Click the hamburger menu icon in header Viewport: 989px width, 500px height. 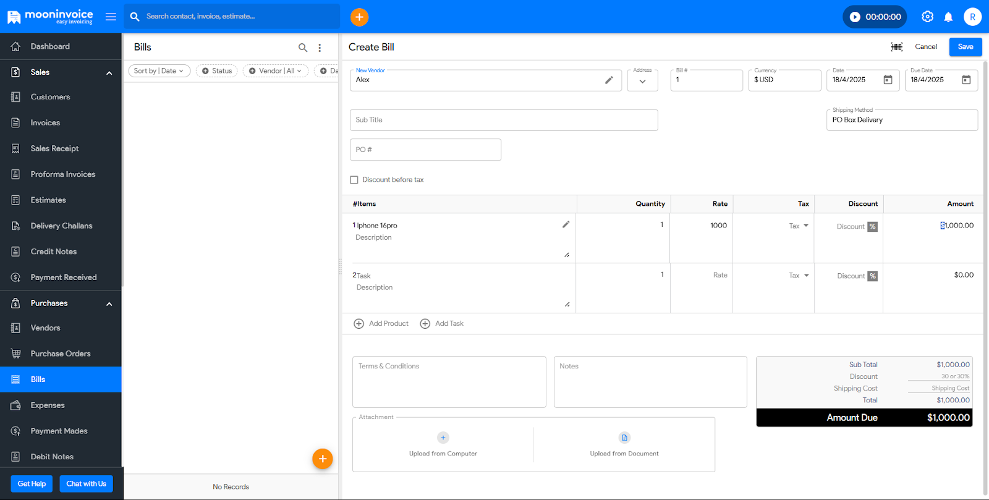(111, 17)
